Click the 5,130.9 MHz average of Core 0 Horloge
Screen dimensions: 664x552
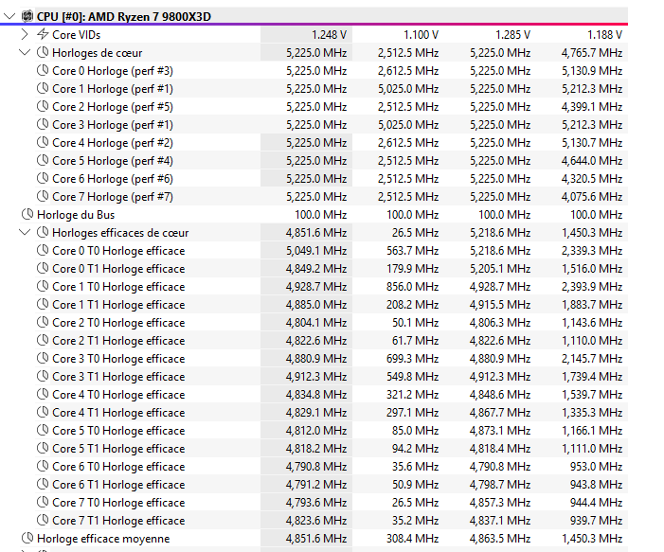[x=592, y=71]
